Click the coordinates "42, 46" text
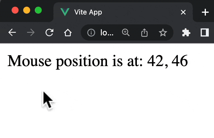This screenshot has height=138, width=214. tap(168, 61)
